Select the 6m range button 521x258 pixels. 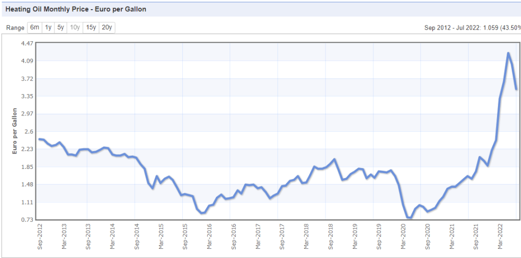click(35, 27)
